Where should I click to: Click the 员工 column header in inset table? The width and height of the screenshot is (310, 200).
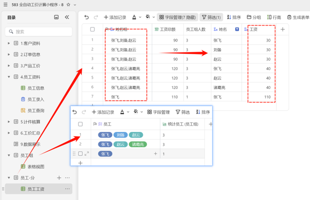[125, 124]
